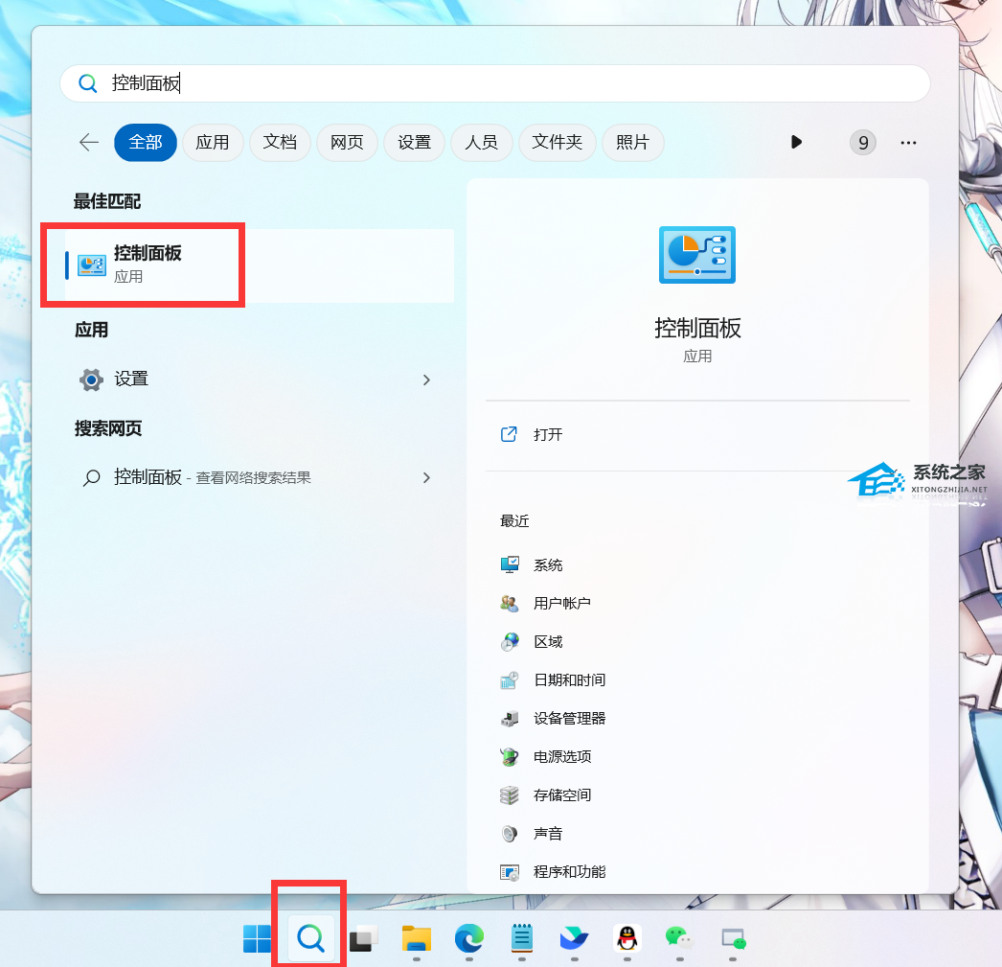Viewport: 1002px width, 967px height.
Task: Click the taskbar search icon
Action: click(x=310, y=938)
